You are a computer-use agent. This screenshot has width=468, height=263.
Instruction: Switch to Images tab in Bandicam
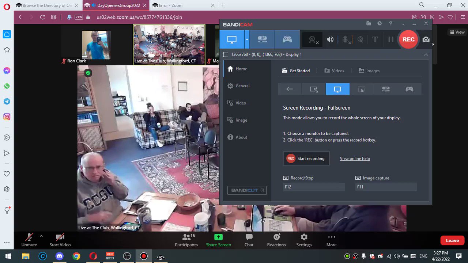click(x=369, y=71)
